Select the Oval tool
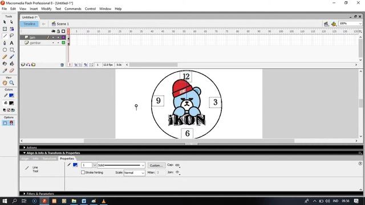Image resolution: width=365 pixels, height=205 pixels. point(5,50)
